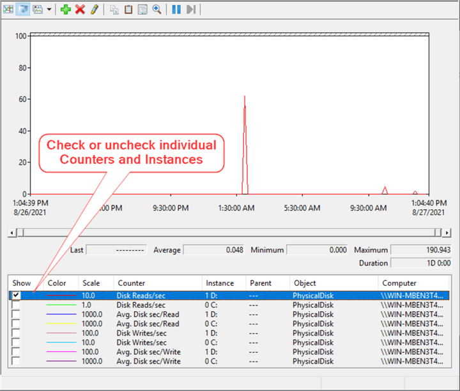Click the magenta color line for Avg. Disk sec/Write 1 D:
460x391 pixels.
[61, 351]
